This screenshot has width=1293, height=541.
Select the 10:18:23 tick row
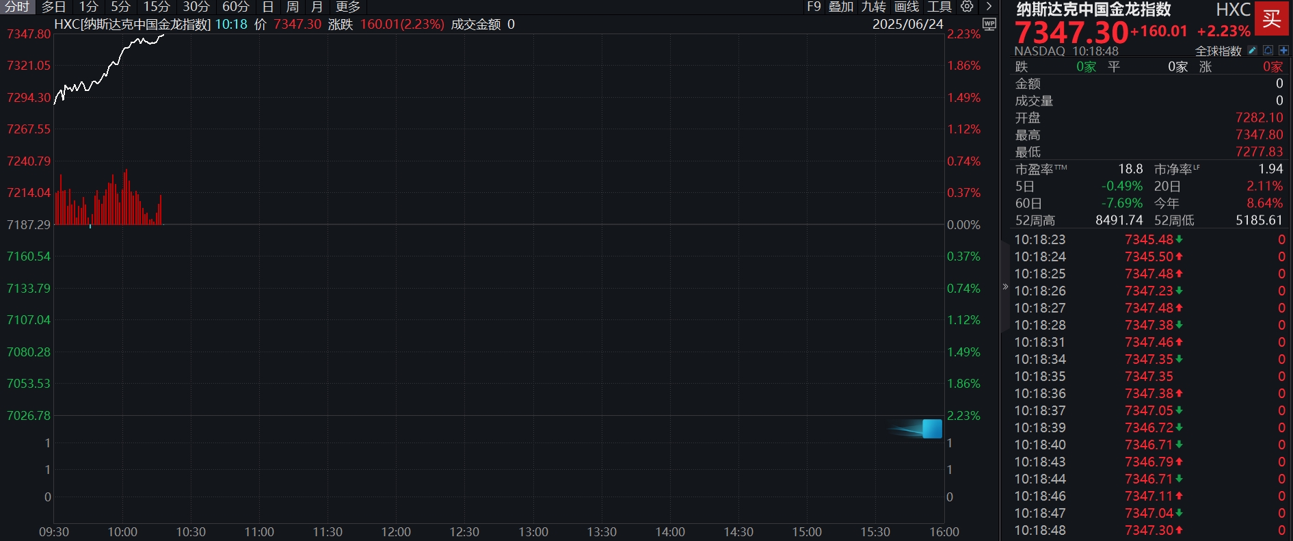(x=1149, y=239)
